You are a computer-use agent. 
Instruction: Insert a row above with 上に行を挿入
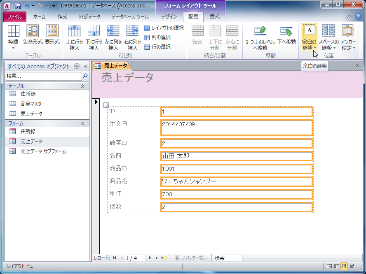coord(75,37)
